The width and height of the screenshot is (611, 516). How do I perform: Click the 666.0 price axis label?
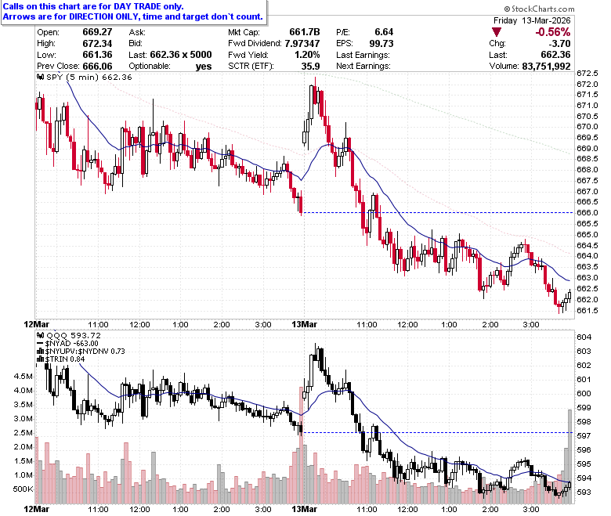587,213
